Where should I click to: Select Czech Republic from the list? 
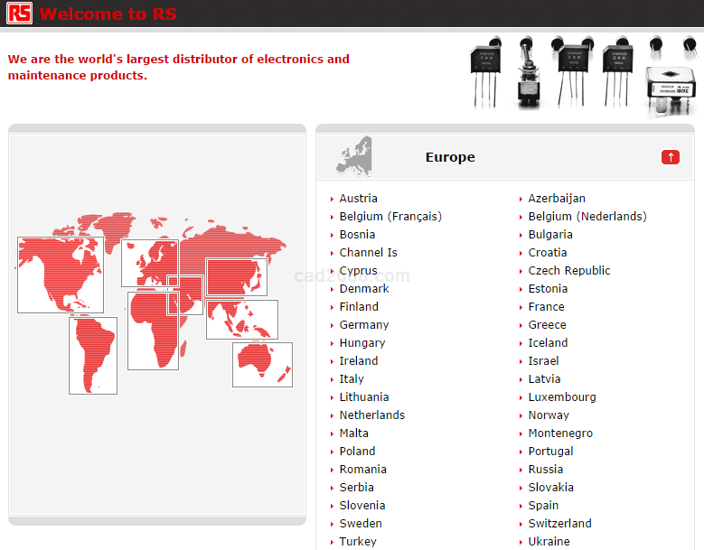(569, 271)
